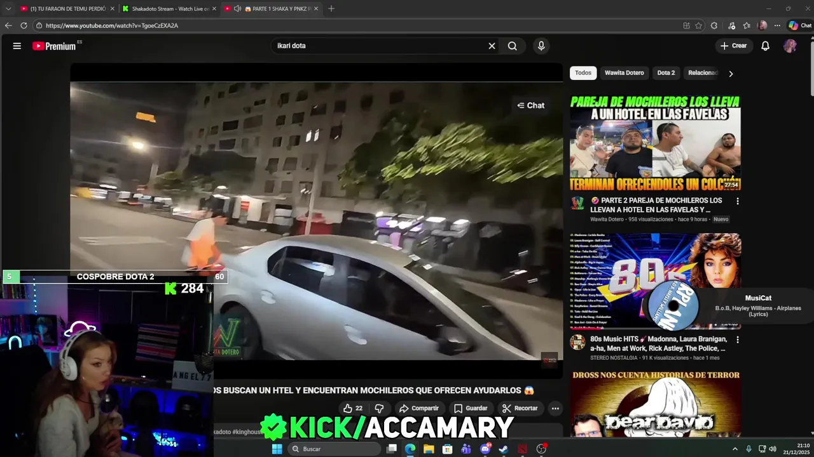Open the YouTube account avatar menu
This screenshot has width=814, height=457.
coord(790,46)
